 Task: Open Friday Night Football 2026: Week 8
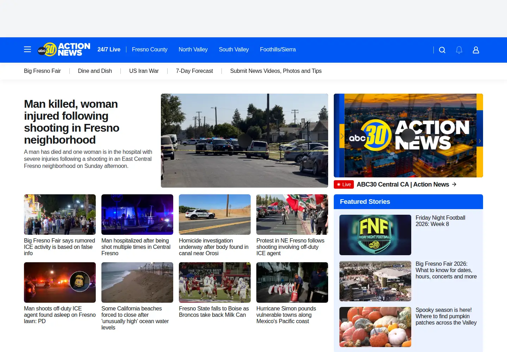click(x=440, y=221)
